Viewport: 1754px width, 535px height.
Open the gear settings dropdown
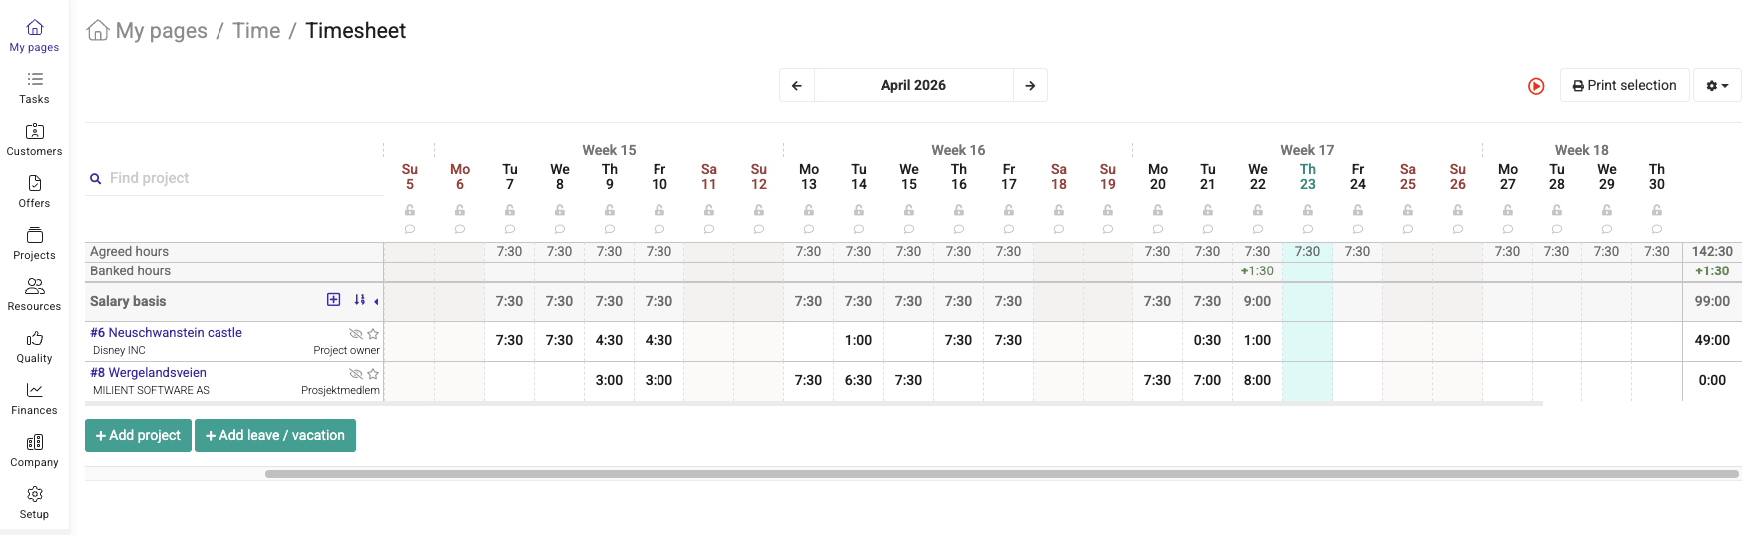pos(1717,86)
